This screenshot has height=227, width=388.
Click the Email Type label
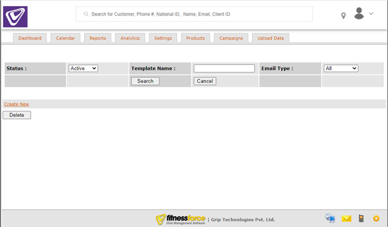click(277, 68)
